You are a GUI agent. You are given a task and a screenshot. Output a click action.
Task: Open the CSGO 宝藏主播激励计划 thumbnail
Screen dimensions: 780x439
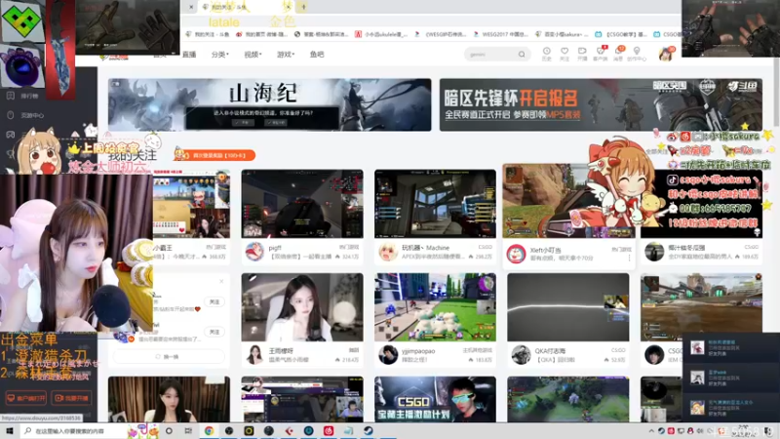click(x=435, y=399)
